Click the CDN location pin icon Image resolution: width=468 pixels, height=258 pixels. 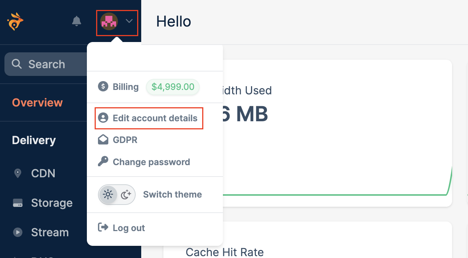coord(17,173)
